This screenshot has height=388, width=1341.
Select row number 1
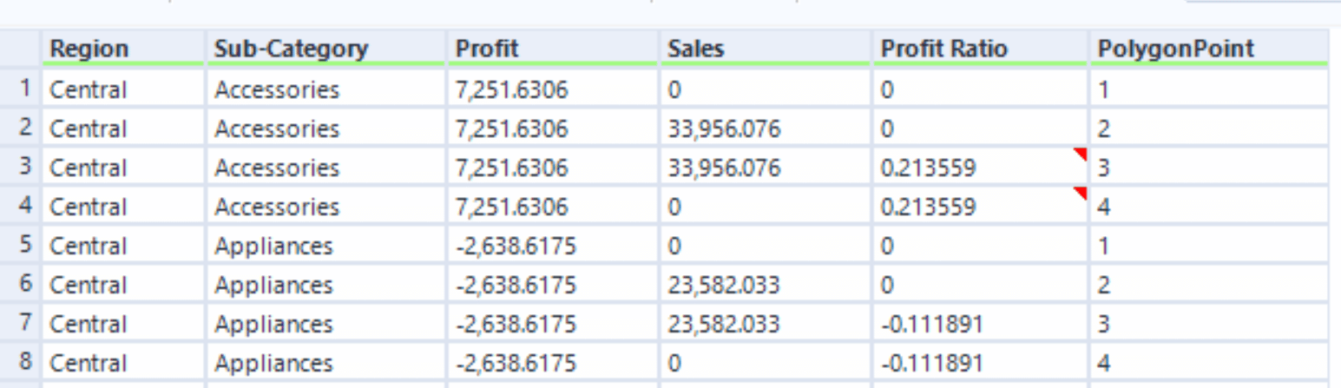[x=24, y=89]
